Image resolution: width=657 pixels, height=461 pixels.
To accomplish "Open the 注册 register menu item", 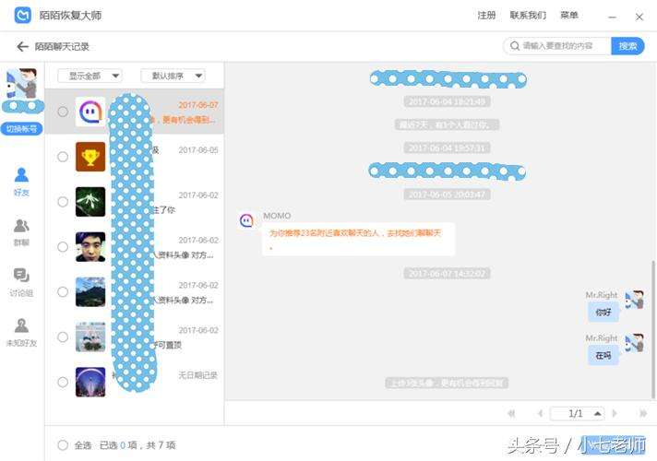I will click(486, 16).
